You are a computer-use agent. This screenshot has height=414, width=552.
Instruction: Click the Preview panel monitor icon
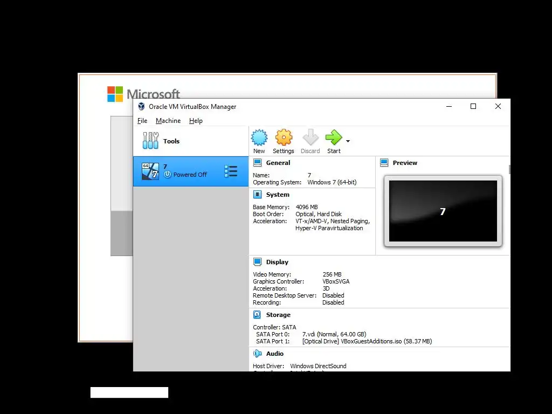click(x=384, y=163)
